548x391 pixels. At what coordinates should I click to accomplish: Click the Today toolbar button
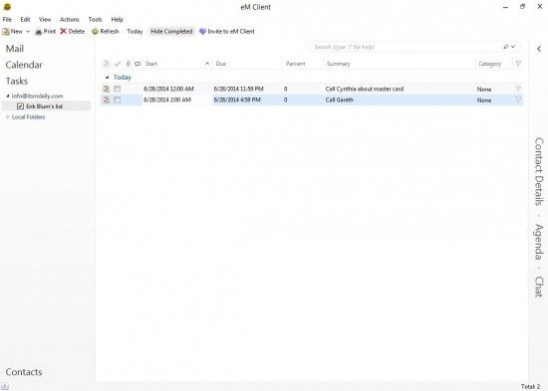point(135,32)
